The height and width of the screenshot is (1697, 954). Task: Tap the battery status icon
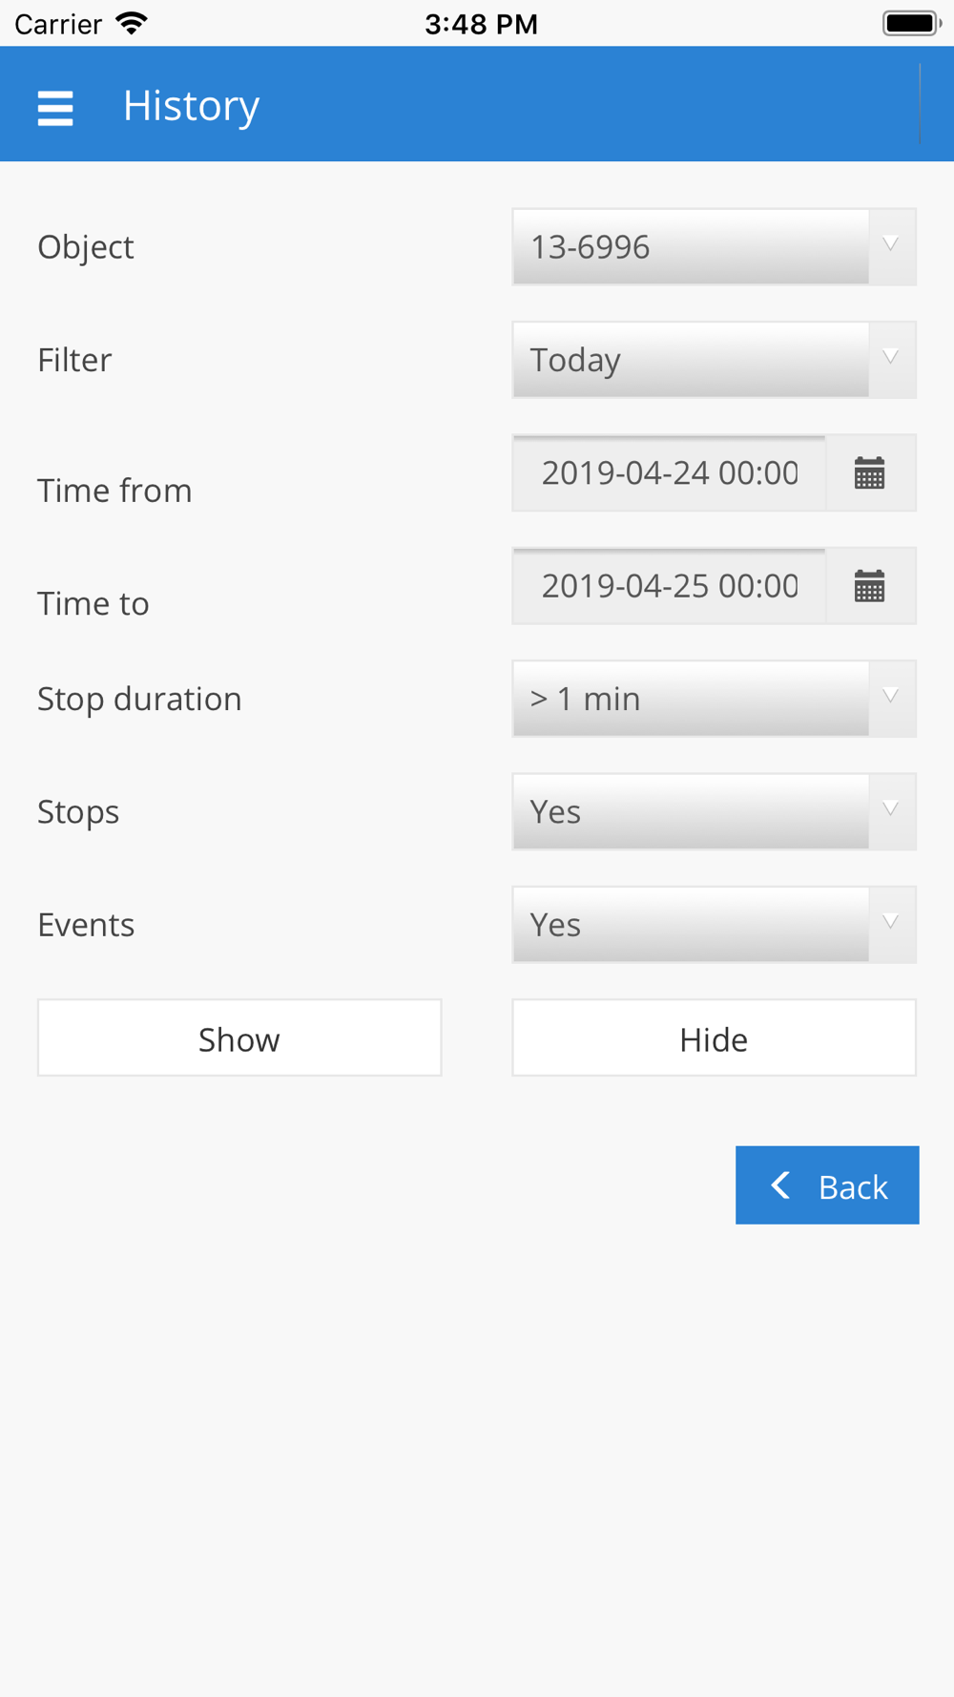(x=911, y=23)
